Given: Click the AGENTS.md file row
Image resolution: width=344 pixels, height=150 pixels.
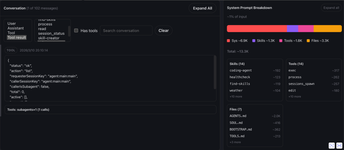Looking at the screenshot, I should coord(255,116).
